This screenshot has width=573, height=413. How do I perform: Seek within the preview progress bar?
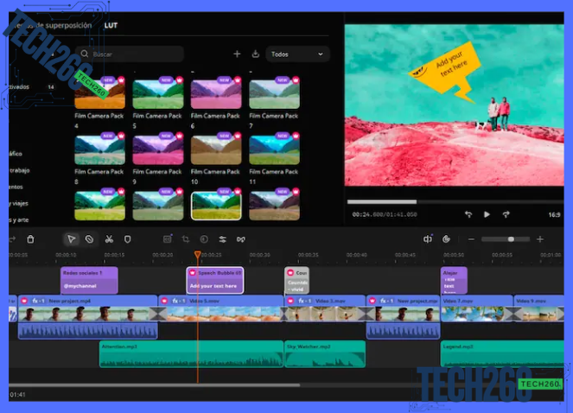(x=455, y=202)
